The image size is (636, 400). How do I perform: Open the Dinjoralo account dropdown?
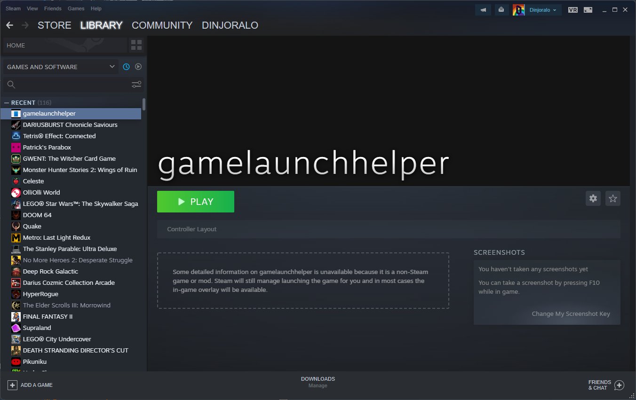543,10
